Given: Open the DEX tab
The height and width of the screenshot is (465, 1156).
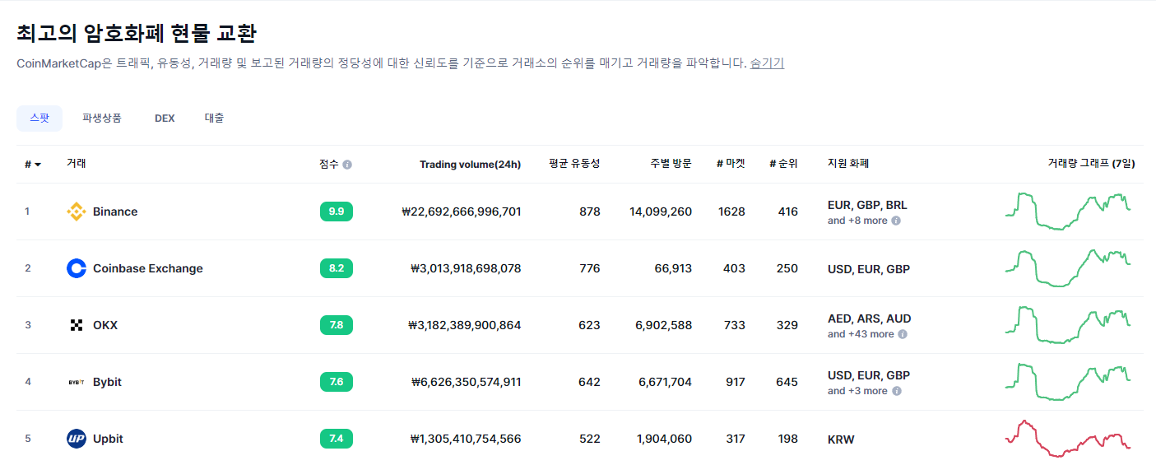Looking at the screenshot, I should tap(165, 119).
